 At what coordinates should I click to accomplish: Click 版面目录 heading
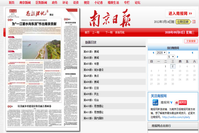[x=91, y=42]
